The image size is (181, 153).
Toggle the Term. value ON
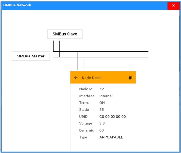tap(102, 103)
